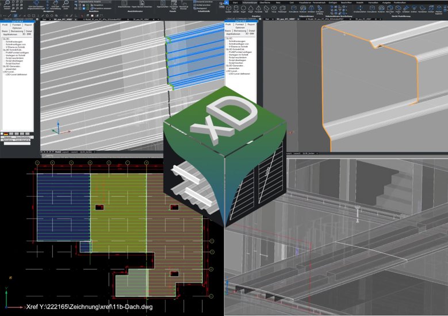This screenshot has height=316, width=448.
Task: Select the Keil wedge primitive tool
Action: click(x=266, y=9)
